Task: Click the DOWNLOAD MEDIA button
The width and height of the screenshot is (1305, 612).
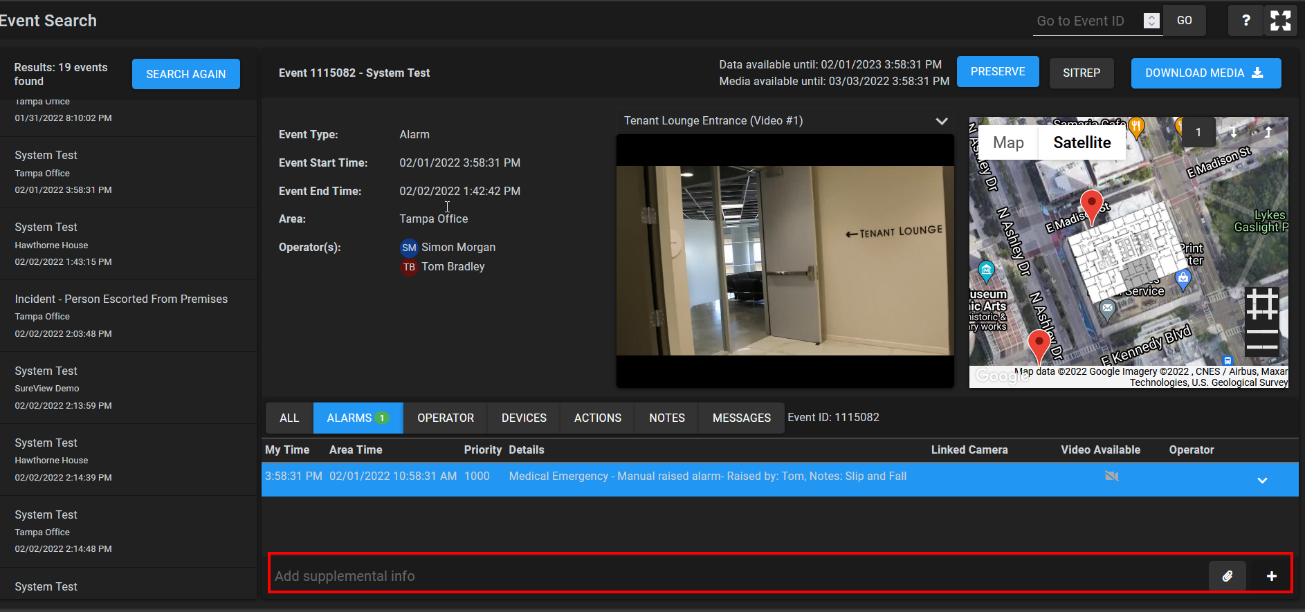Action: (x=1206, y=73)
